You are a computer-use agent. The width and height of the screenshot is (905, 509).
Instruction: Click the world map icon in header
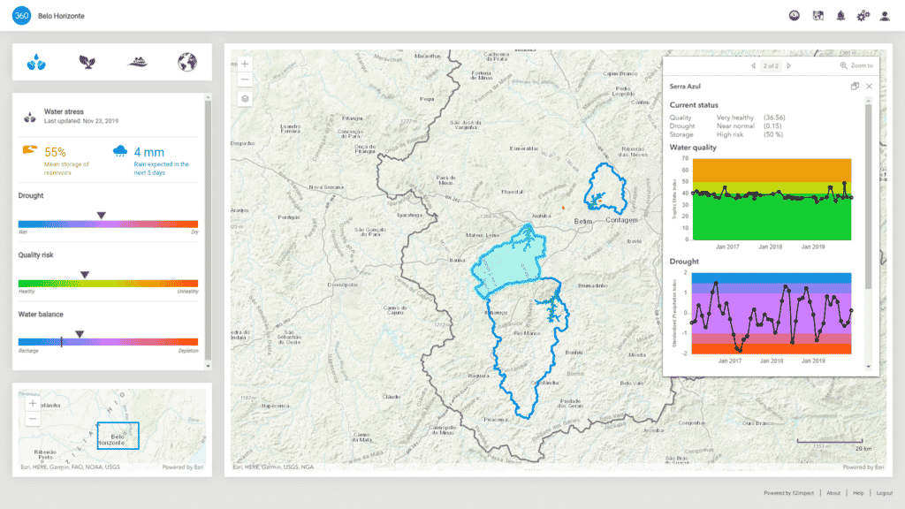click(818, 16)
